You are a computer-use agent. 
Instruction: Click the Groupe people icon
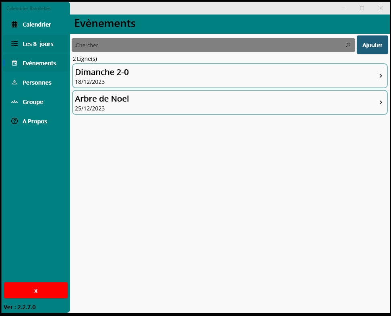point(14,102)
